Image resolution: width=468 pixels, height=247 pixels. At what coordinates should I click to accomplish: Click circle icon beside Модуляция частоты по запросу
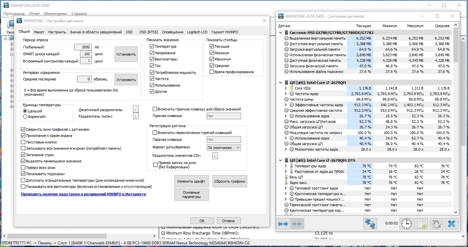point(286,133)
